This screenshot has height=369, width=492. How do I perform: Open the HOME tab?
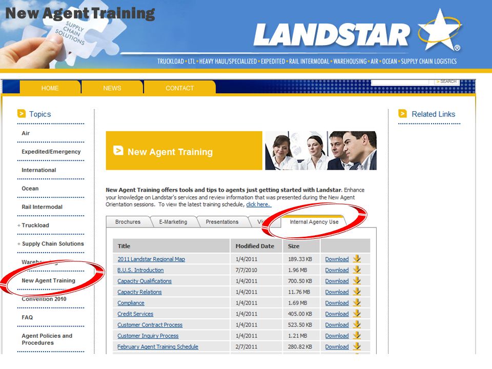[x=50, y=88]
